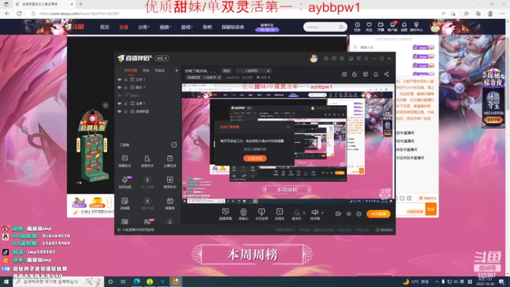The height and width of the screenshot is (287, 510).
Task: Open 读弹幕 tool in the toolbox
Action: coord(124,203)
